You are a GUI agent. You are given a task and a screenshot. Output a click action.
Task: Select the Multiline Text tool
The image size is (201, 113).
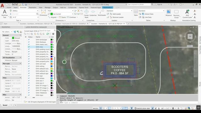click(5, 14)
